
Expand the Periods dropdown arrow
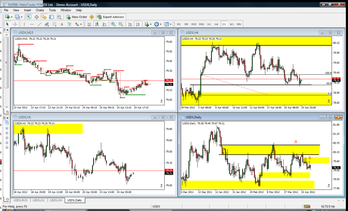(160, 24)
